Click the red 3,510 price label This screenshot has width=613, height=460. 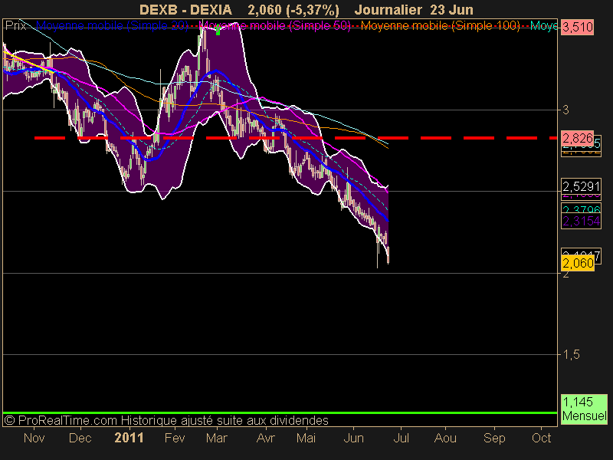pos(578,28)
